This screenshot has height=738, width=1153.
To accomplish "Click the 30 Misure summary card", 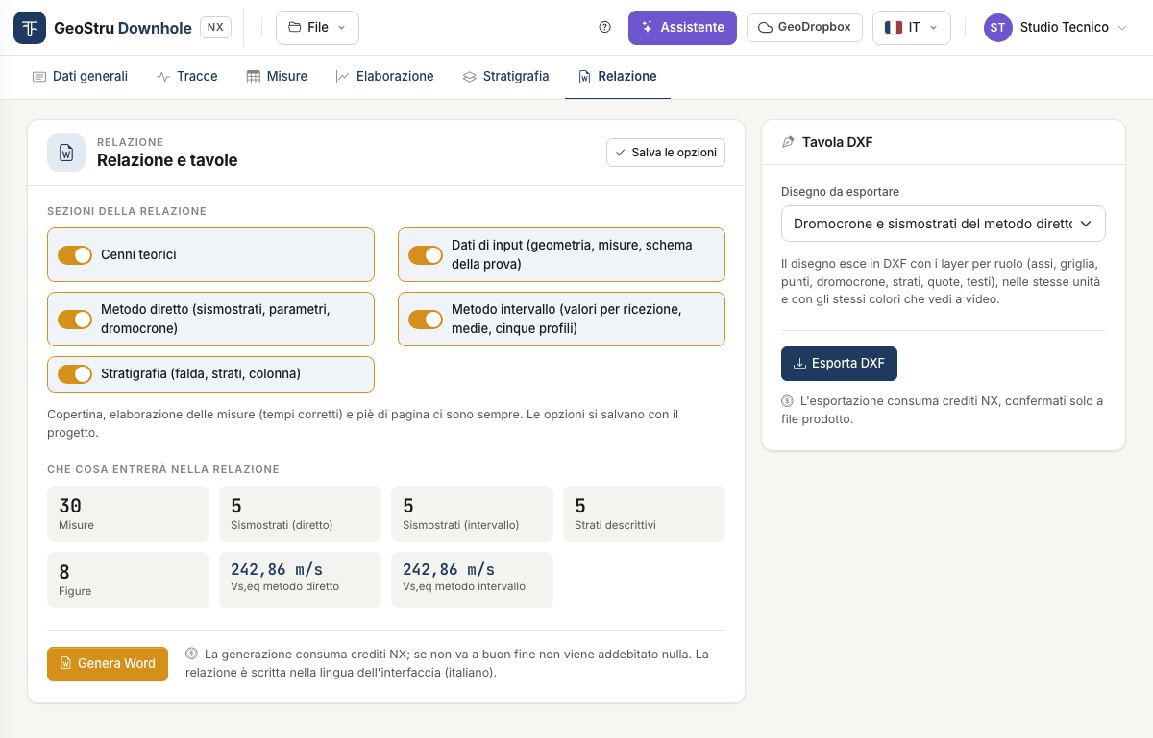I will point(128,514).
